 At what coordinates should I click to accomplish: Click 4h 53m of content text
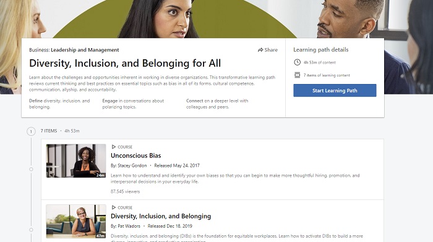(x=320, y=62)
